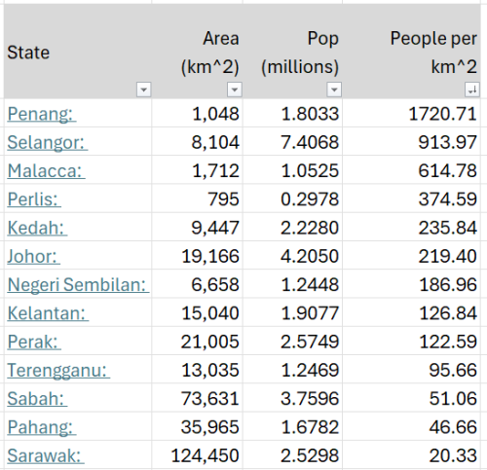
Task: Open the State column filter dropdown
Action: [x=144, y=90]
